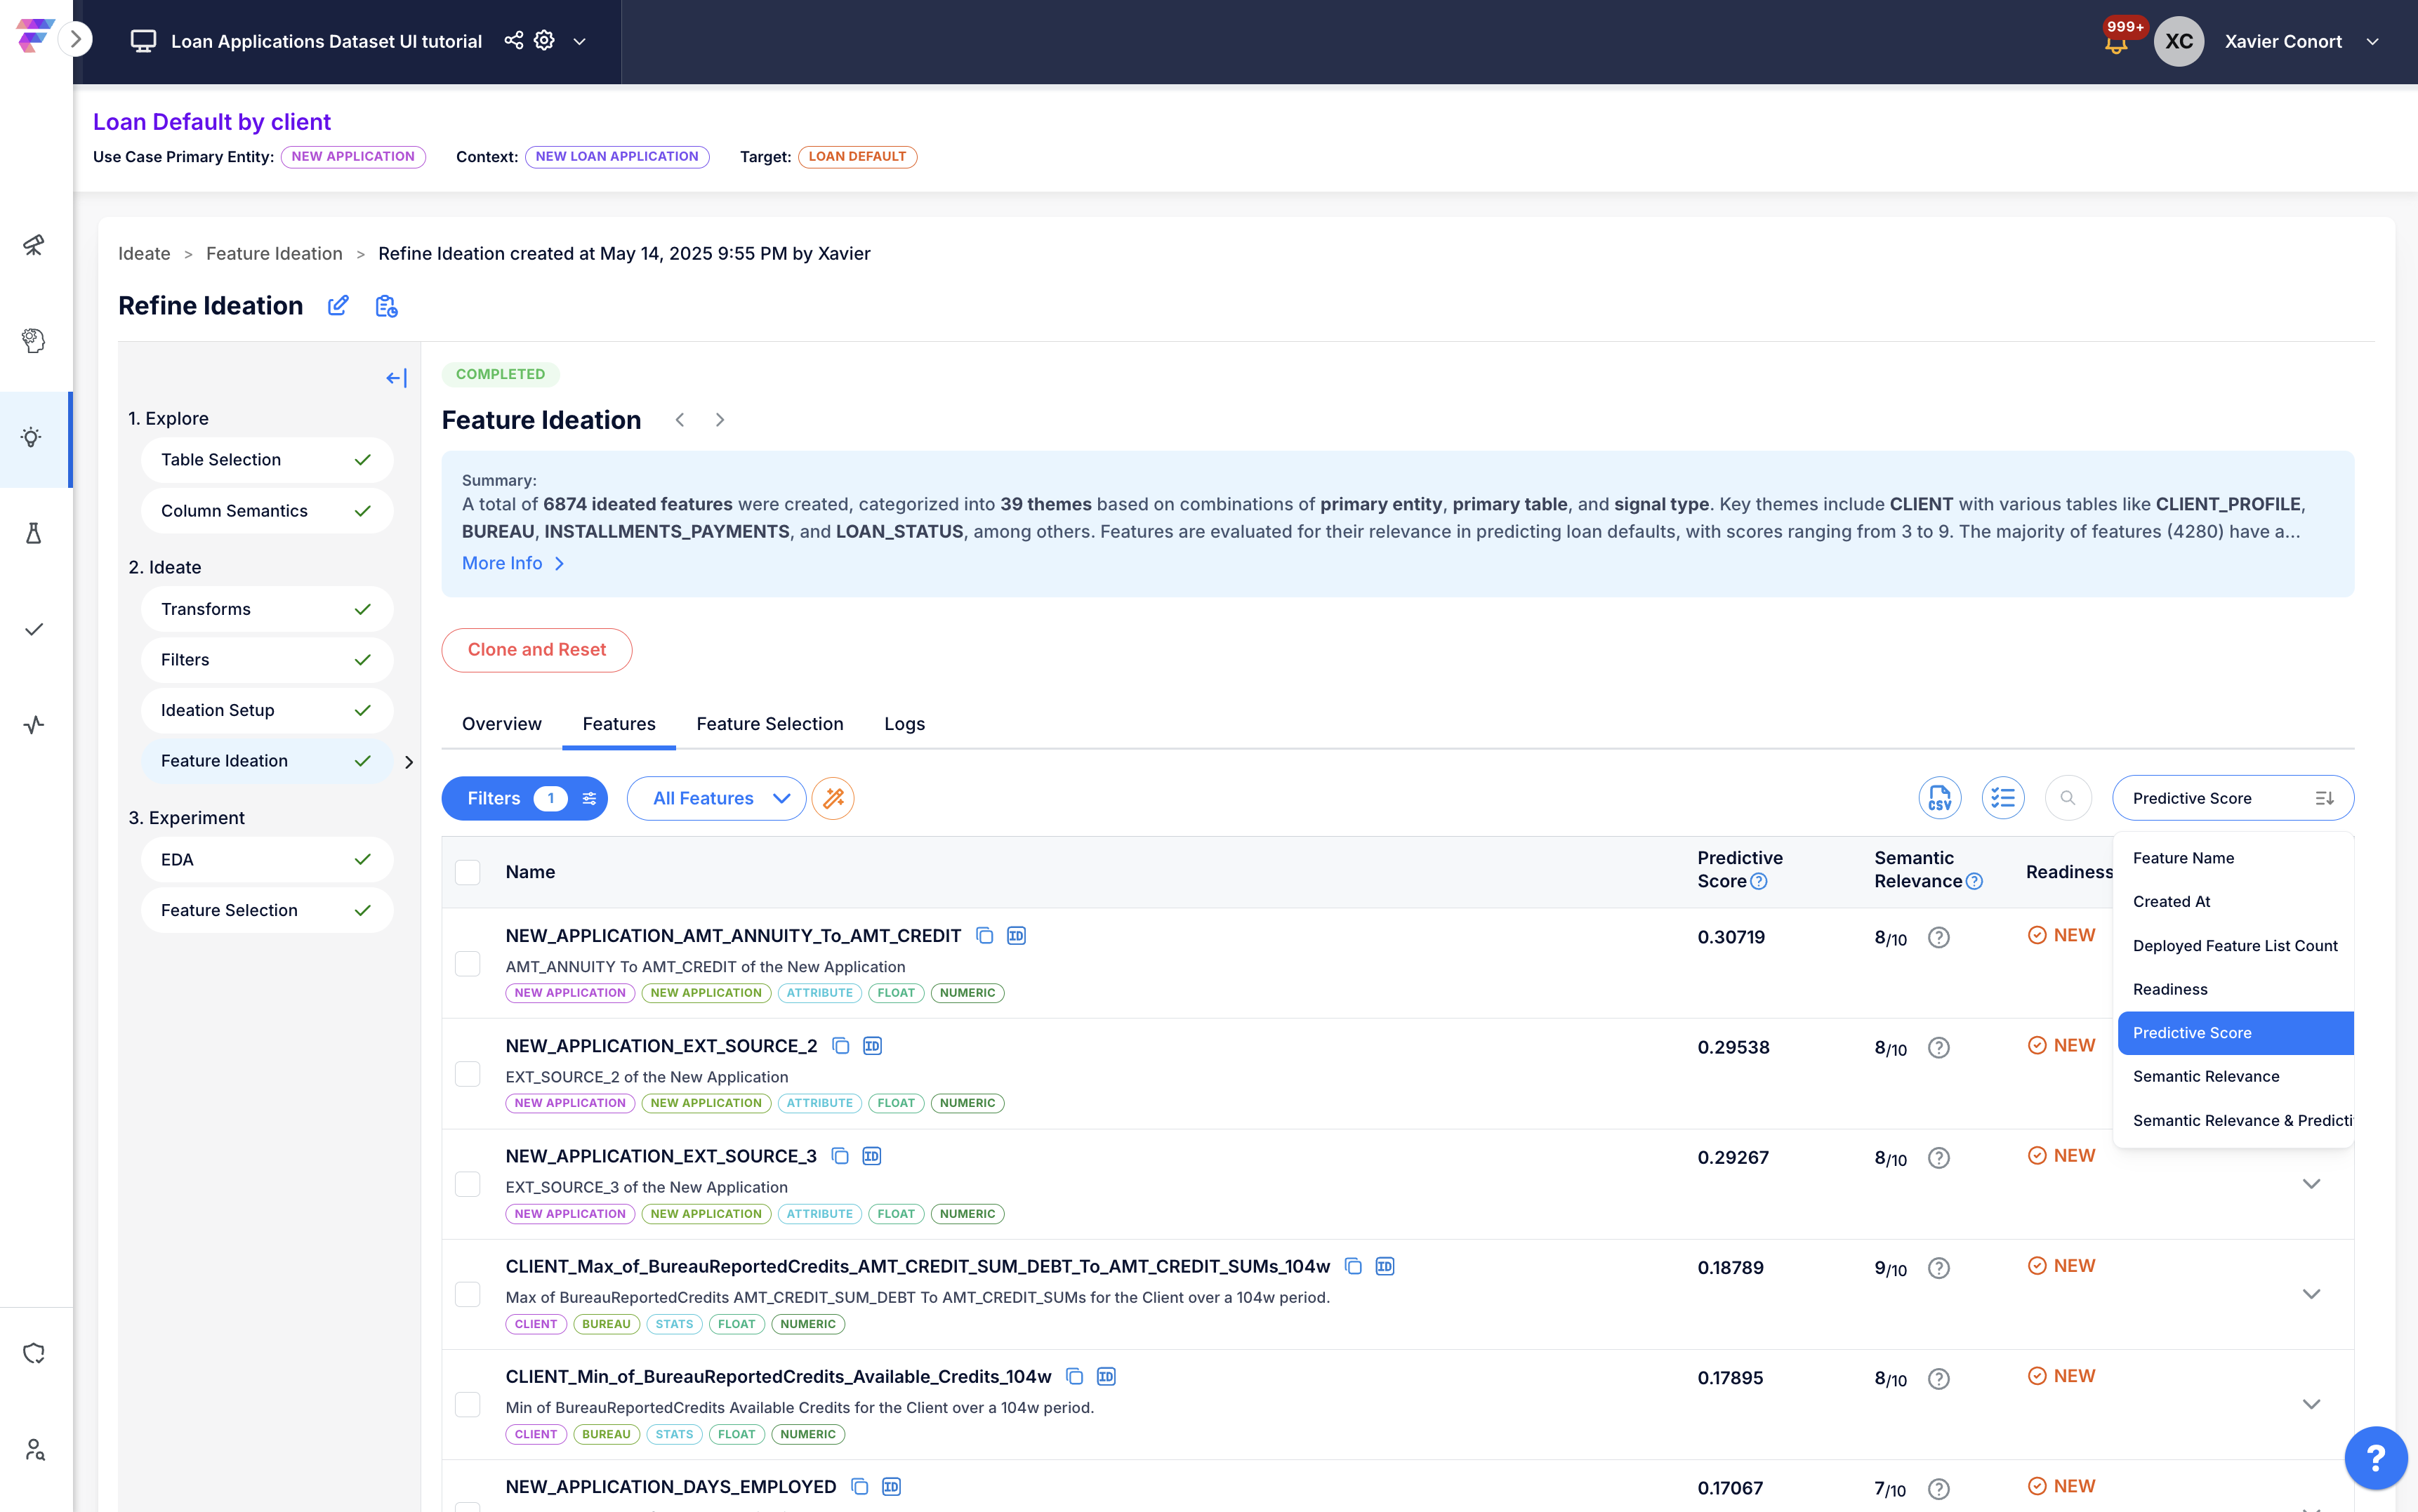Check the NEW_APPLICATION_AMT_ANNUITY_To_AMT_CREDIT row checkbox
Screen dimensions: 2418x1512
[467, 964]
